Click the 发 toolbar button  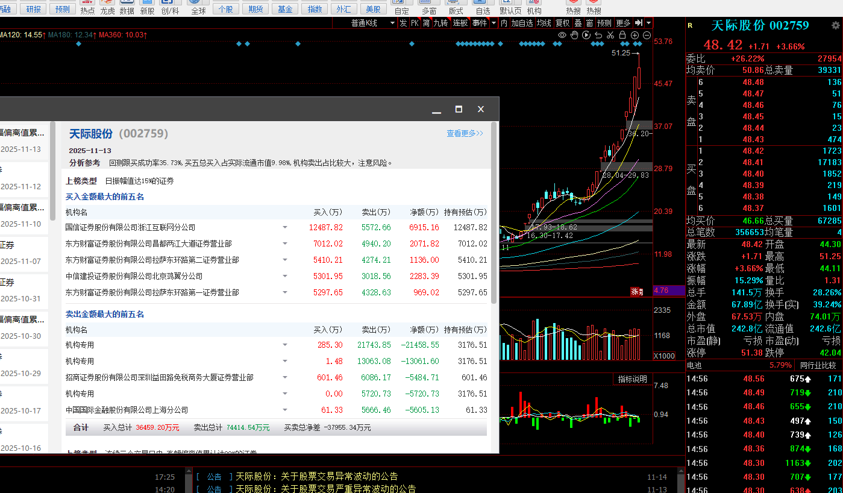[x=403, y=23]
